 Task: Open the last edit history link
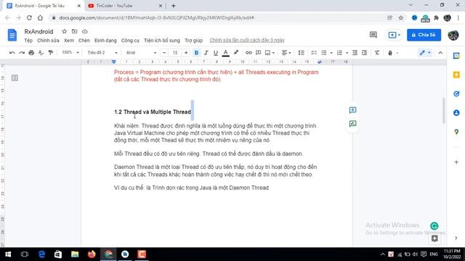pyautogui.click(x=247, y=41)
